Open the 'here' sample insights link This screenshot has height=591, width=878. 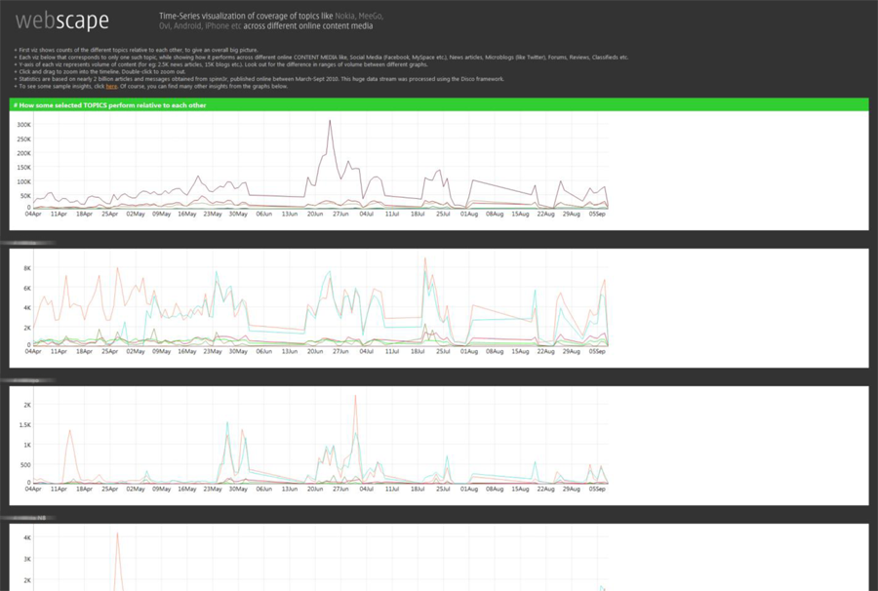111,86
